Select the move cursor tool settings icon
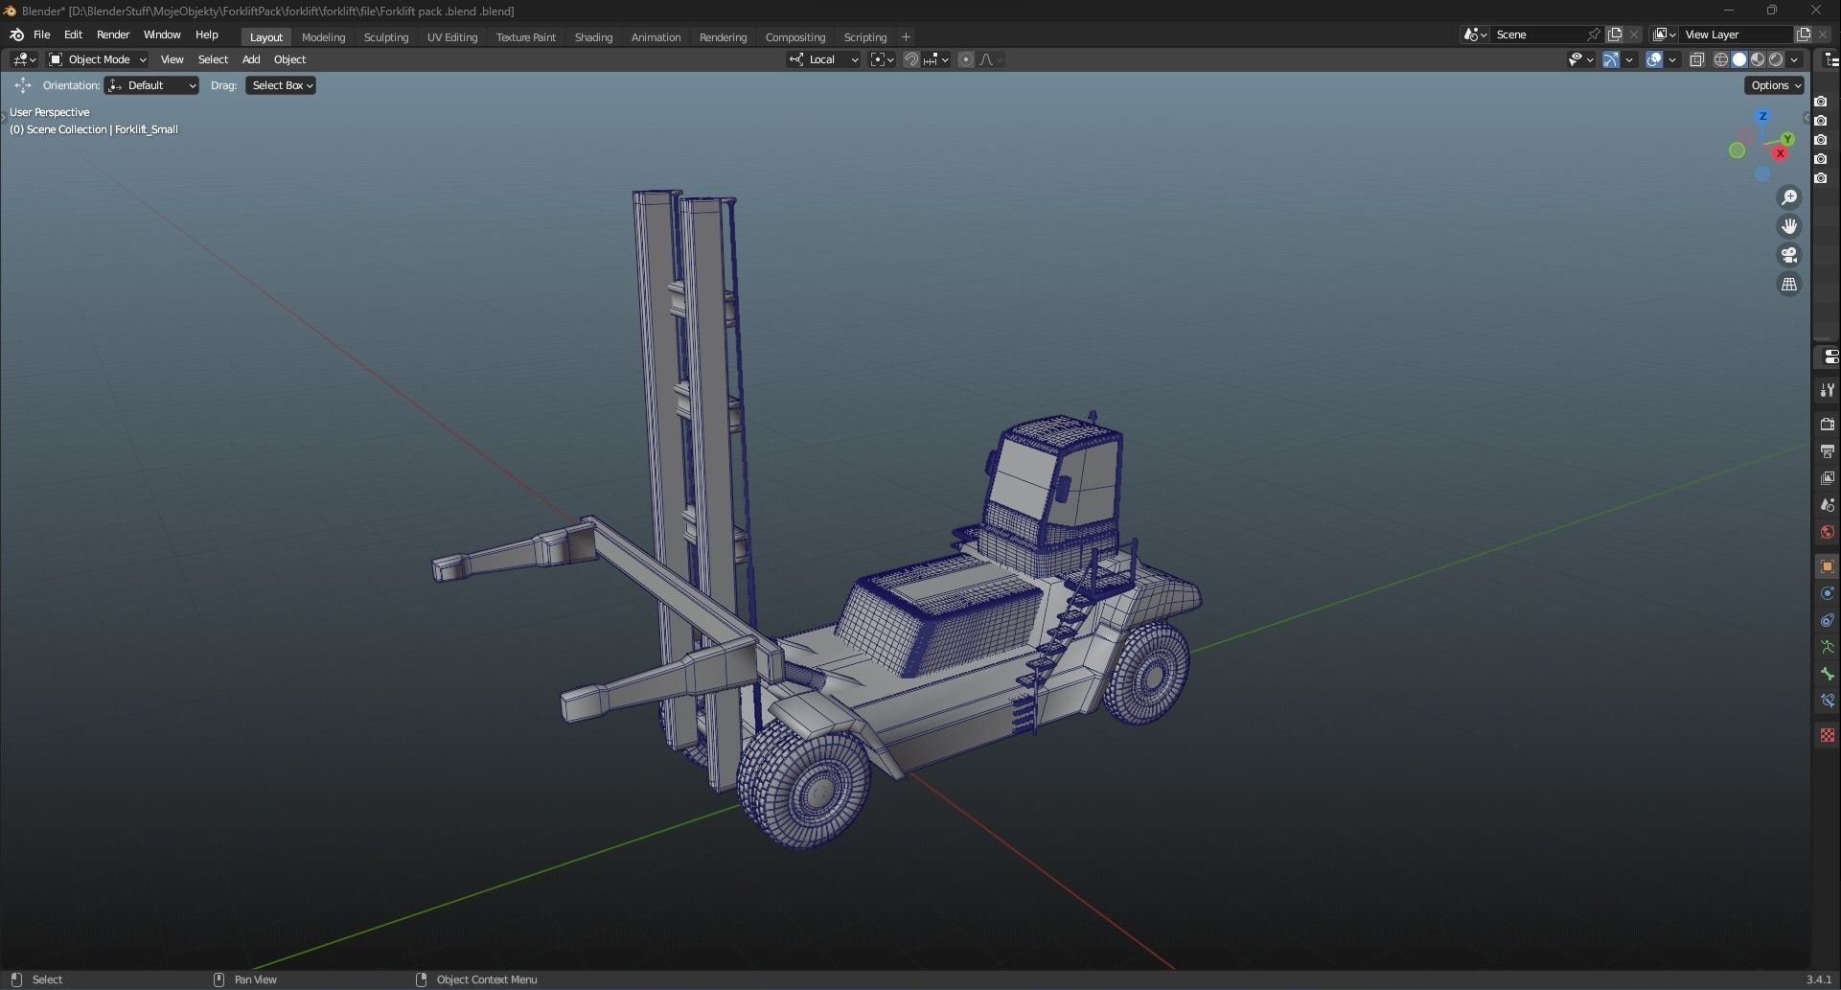This screenshot has width=1841, height=990. 23,85
